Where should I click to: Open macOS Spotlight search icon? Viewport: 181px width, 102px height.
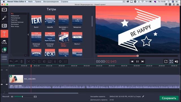point(169,2)
